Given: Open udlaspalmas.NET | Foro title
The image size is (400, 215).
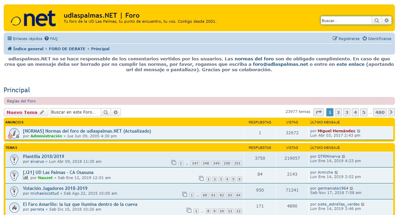Looking at the screenshot, I should point(102,15).
